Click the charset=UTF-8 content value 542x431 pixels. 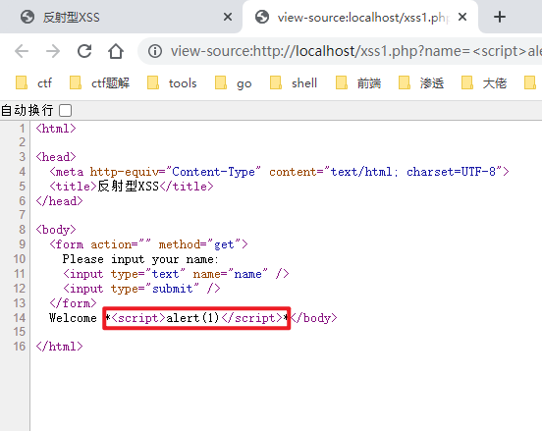pos(451,172)
